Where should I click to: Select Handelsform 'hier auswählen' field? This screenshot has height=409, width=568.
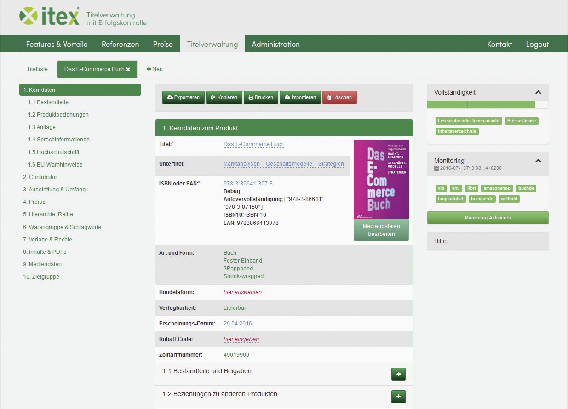[242, 292]
